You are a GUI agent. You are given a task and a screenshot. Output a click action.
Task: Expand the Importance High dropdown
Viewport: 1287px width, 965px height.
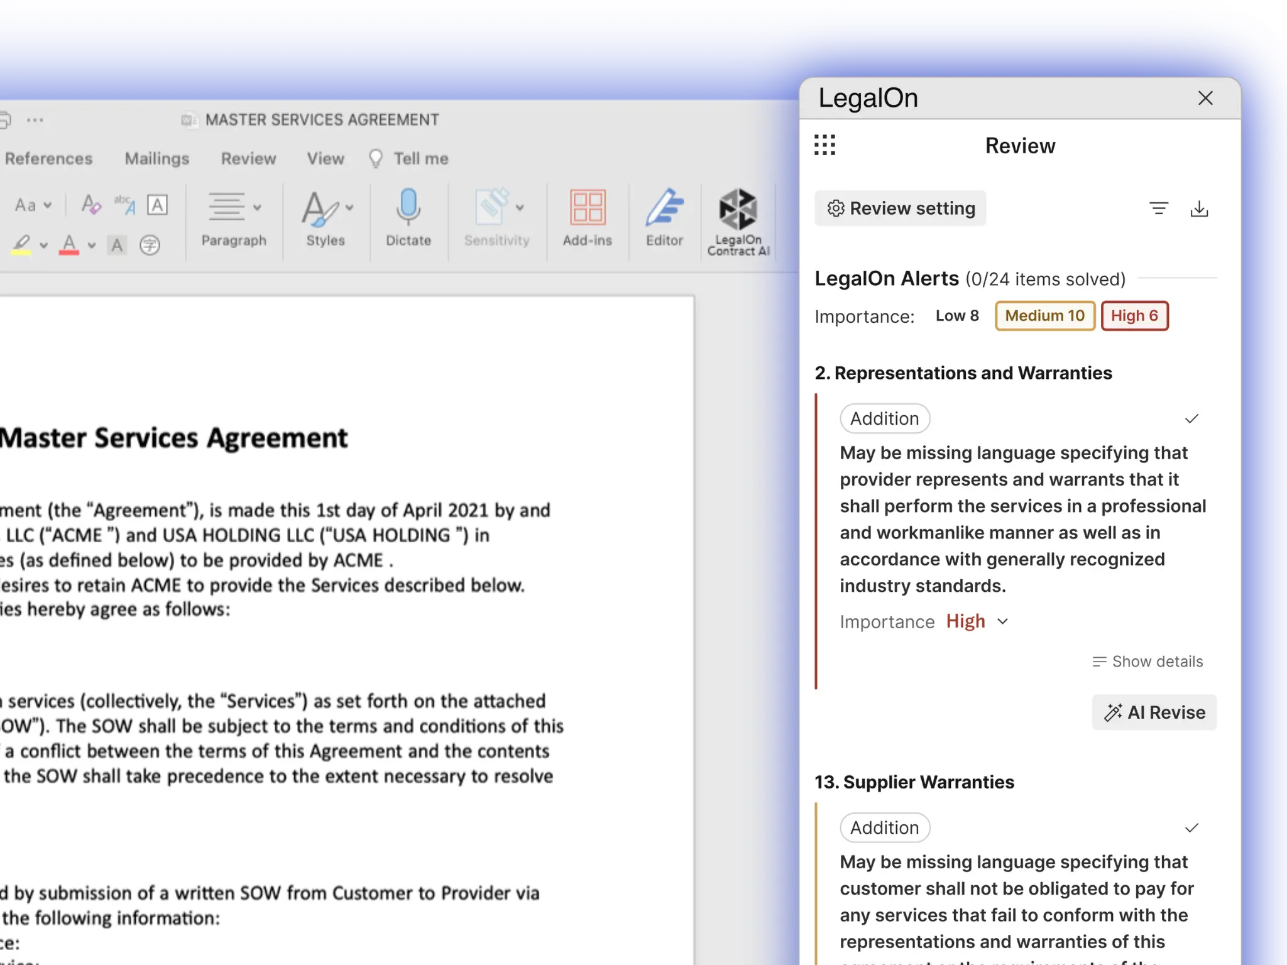click(1003, 621)
